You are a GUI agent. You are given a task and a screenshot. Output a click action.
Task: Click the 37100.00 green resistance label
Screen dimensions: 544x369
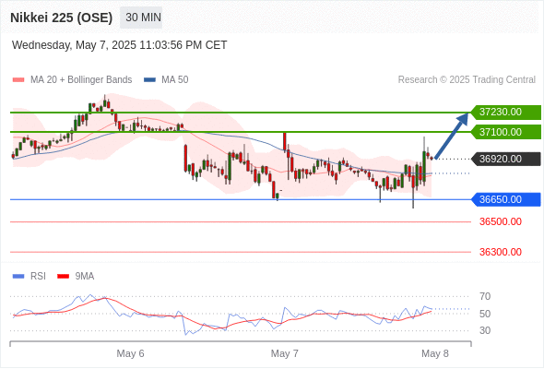[506, 132]
